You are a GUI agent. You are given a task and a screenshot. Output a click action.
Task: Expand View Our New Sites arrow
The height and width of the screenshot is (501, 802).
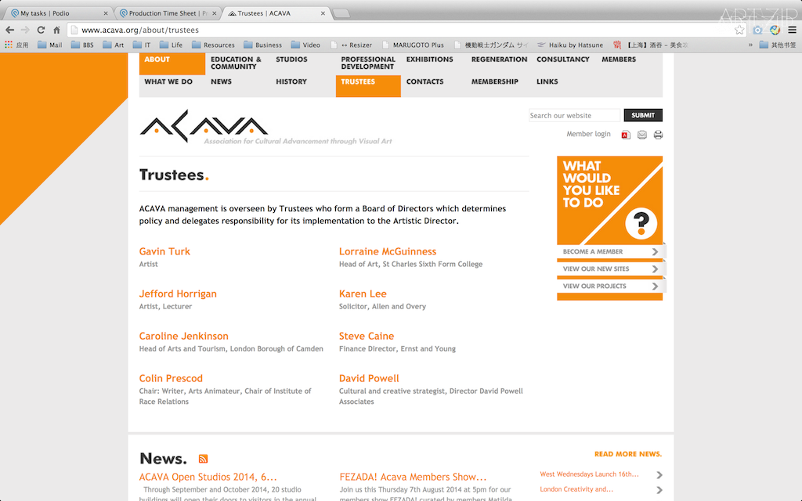[655, 269]
